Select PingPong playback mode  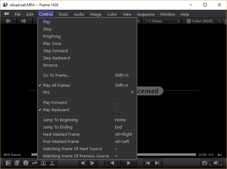click(87, 36)
